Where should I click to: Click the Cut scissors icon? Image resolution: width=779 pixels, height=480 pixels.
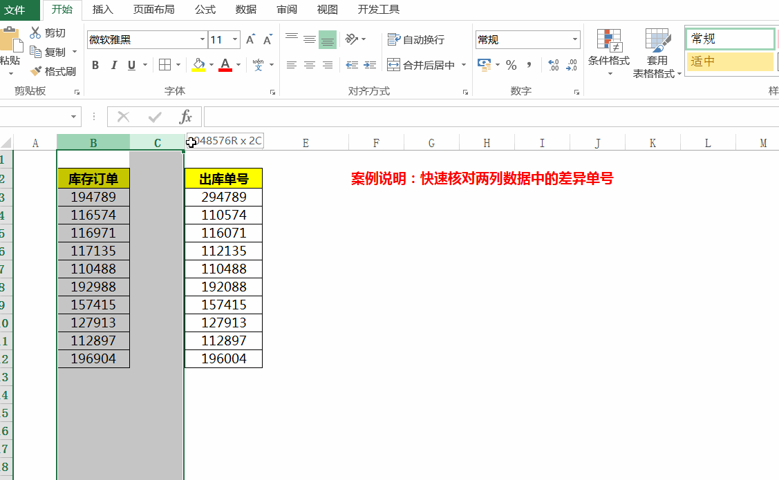(x=35, y=32)
